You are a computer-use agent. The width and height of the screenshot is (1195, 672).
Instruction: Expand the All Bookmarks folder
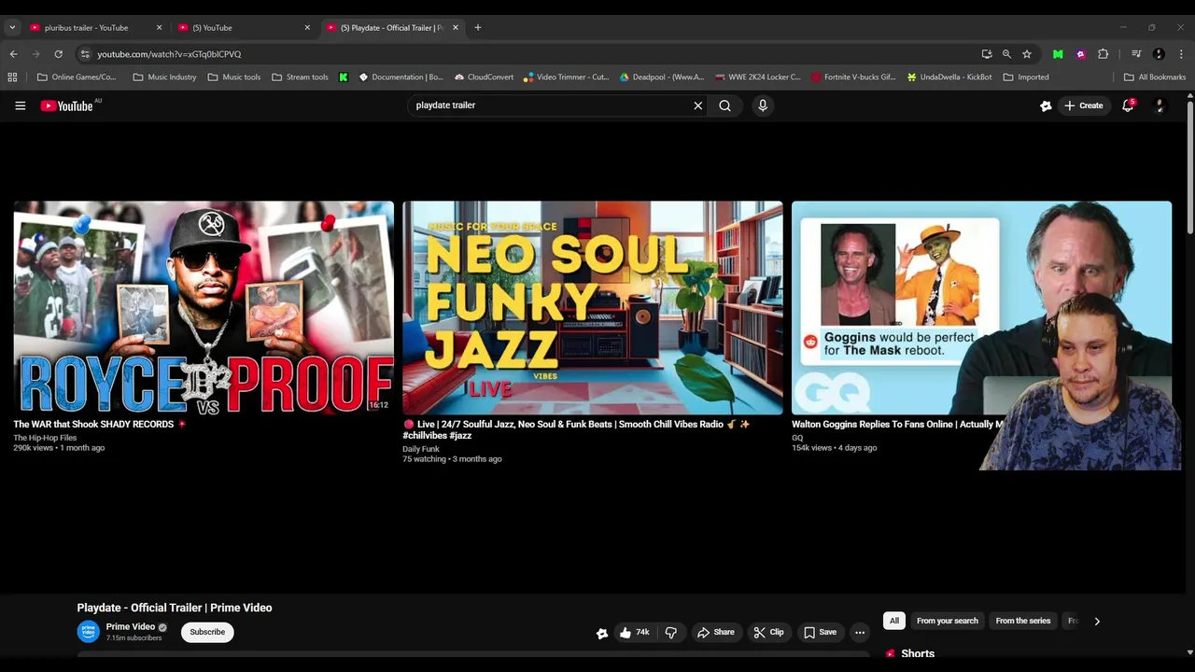pos(1155,77)
